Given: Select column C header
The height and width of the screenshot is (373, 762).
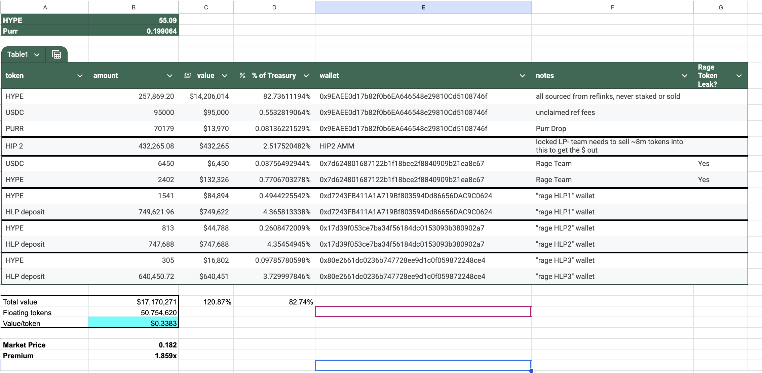Looking at the screenshot, I should point(206,7).
